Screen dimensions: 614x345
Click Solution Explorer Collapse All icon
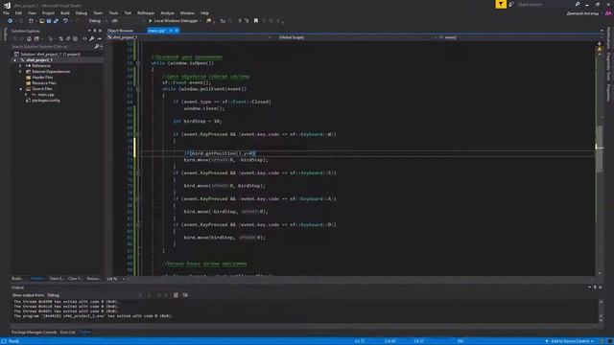[x=68, y=38]
